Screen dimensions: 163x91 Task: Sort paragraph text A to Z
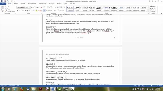click(61, 7)
